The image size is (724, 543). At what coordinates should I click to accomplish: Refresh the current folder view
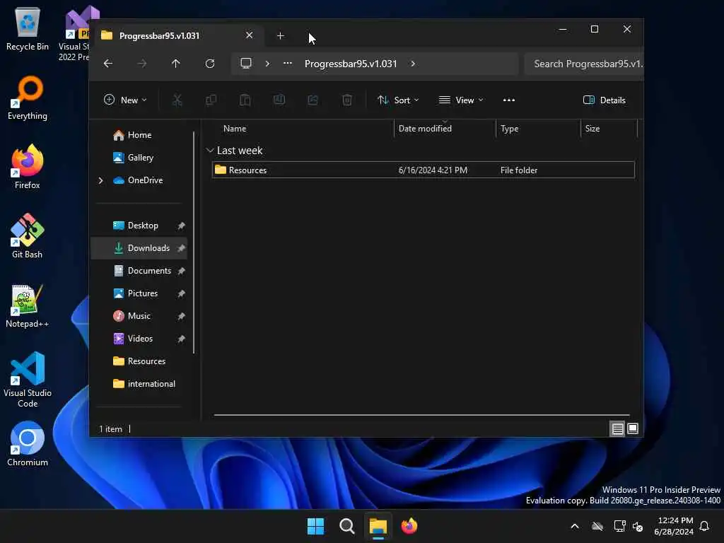209,64
